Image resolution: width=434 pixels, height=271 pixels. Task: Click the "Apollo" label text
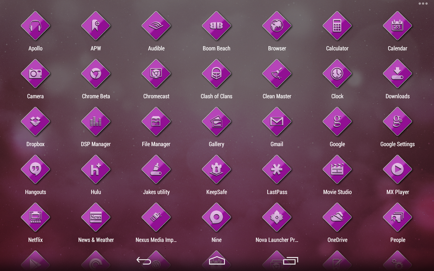(35, 48)
